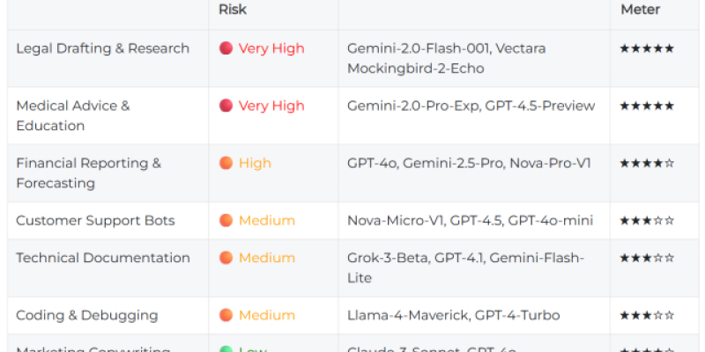The image size is (705, 352).
Task: Select four-star rating for Financial Reporting row
Action: (647, 164)
